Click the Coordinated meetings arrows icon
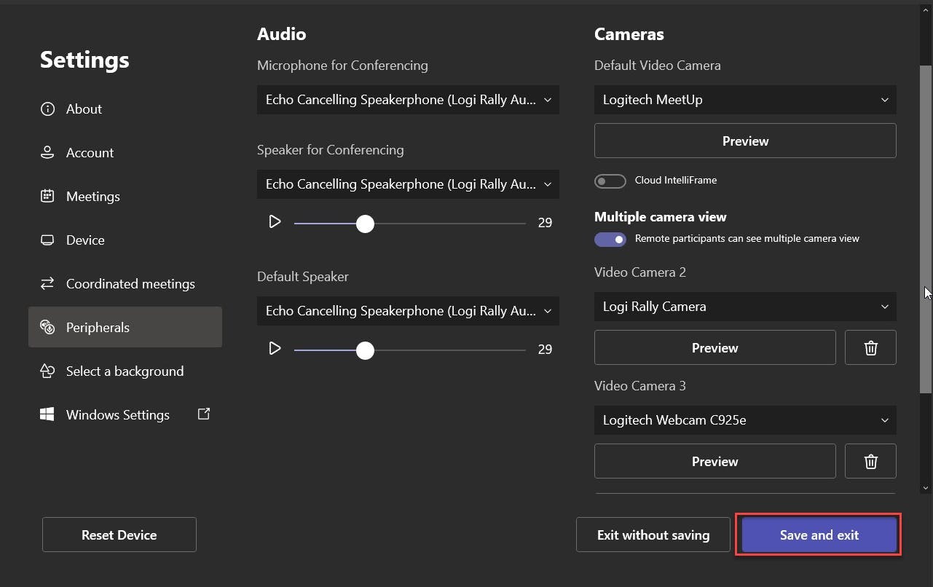The height and width of the screenshot is (587, 933). 47,284
